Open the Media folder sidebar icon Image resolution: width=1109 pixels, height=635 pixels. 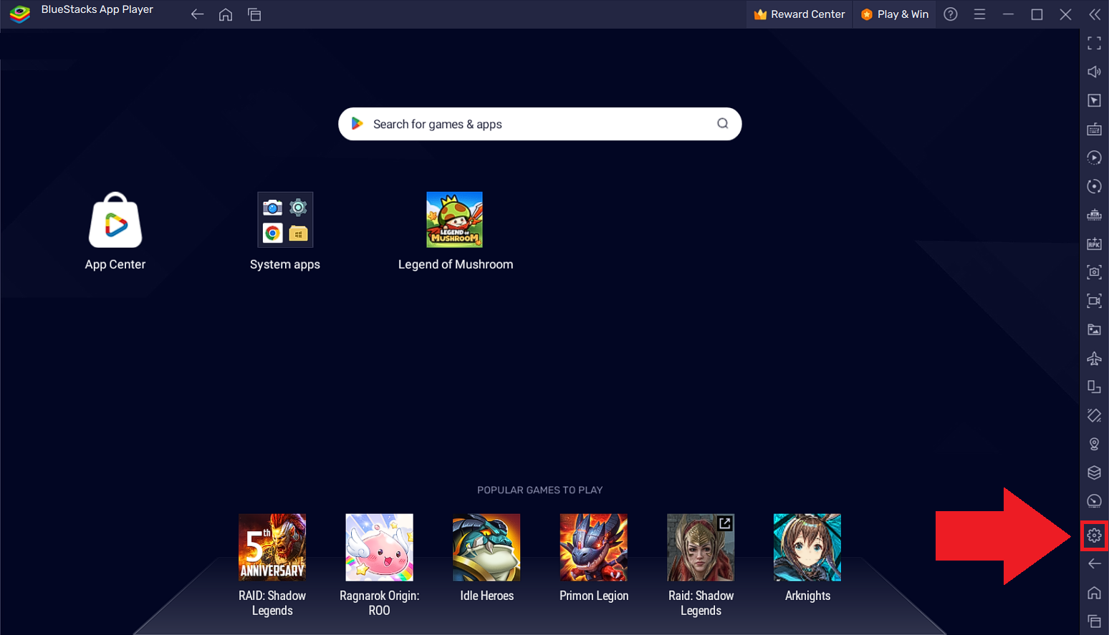(x=1094, y=329)
